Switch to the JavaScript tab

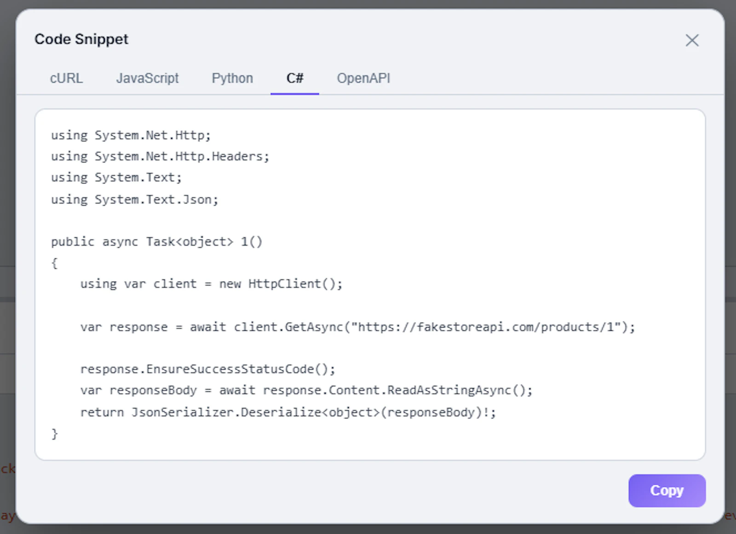pos(147,78)
